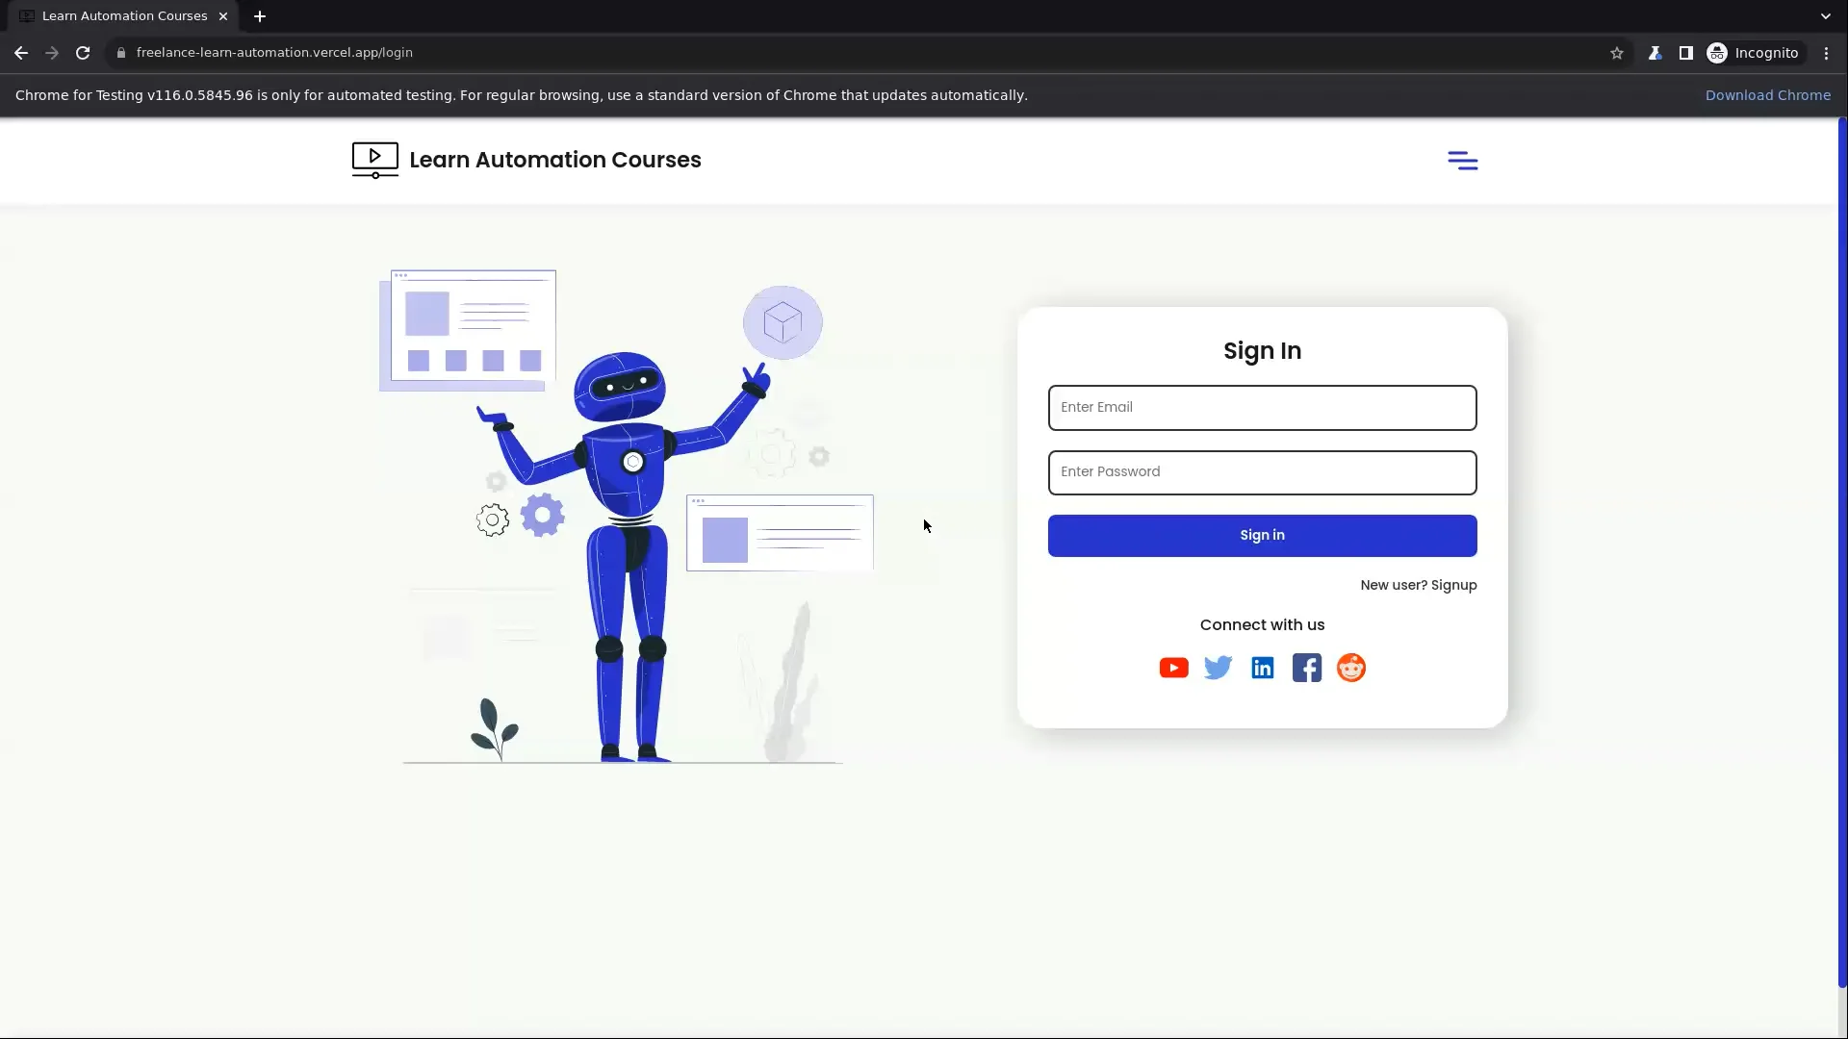Click the Learn Automation Courses play logo
This screenshot has height=1039, width=1848.
374,160
